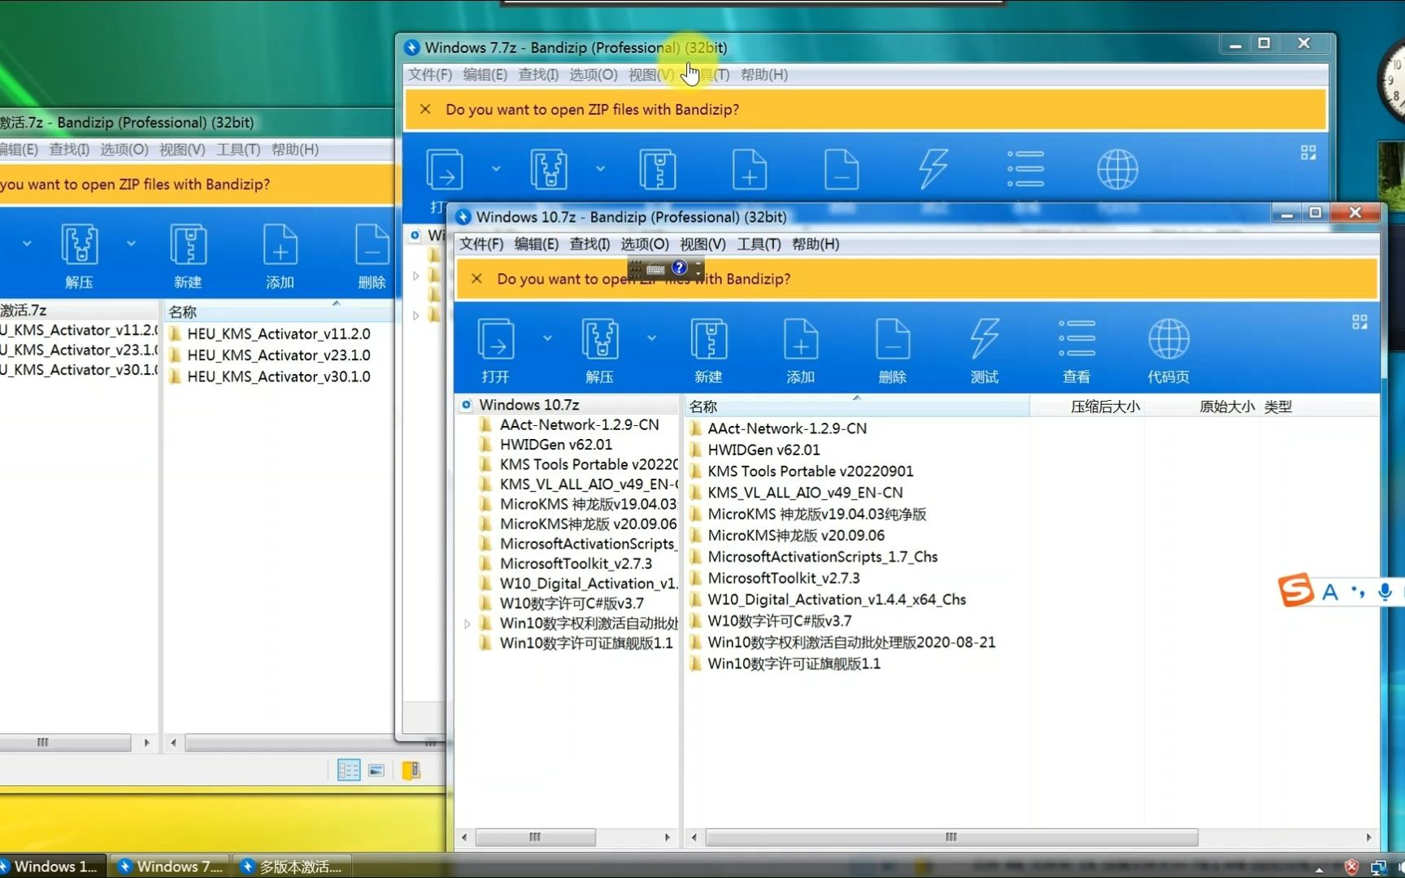Click toolbar layout grid icon in Windows 10.7z window

(1359, 322)
